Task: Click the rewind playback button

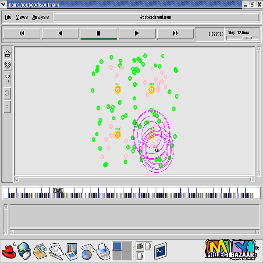Action: 21,33
